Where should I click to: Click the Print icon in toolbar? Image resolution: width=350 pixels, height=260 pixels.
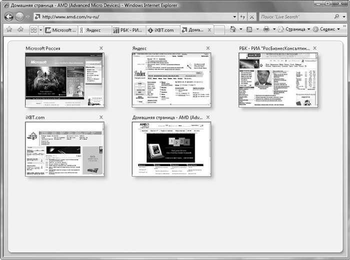coord(266,30)
